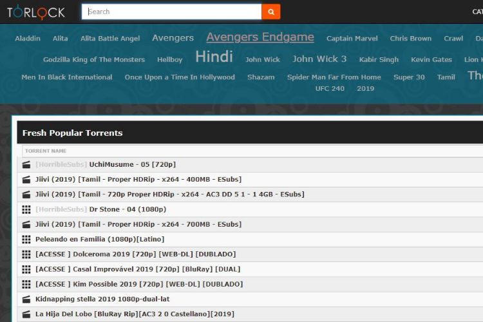Click the grid icon beside Peleando en Familia
This screenshot has width=483, height=322.
coord(26,240)
